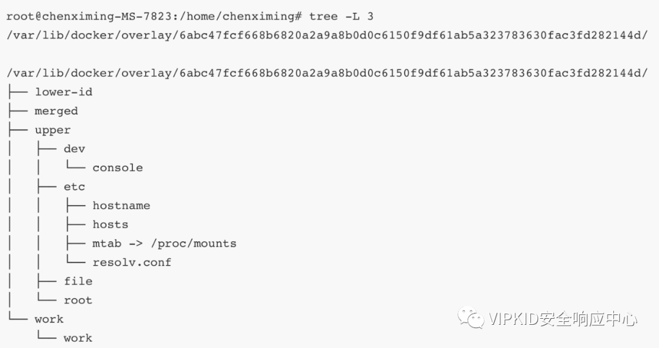
Task: Select the hosts file entry
Action: point(110,225)
